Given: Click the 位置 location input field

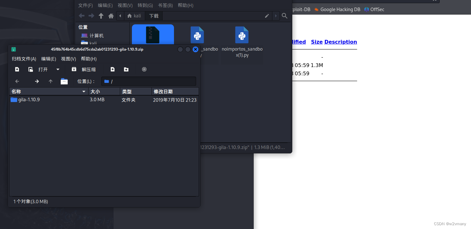Looking at the screenshot, I should pos(149,81).
